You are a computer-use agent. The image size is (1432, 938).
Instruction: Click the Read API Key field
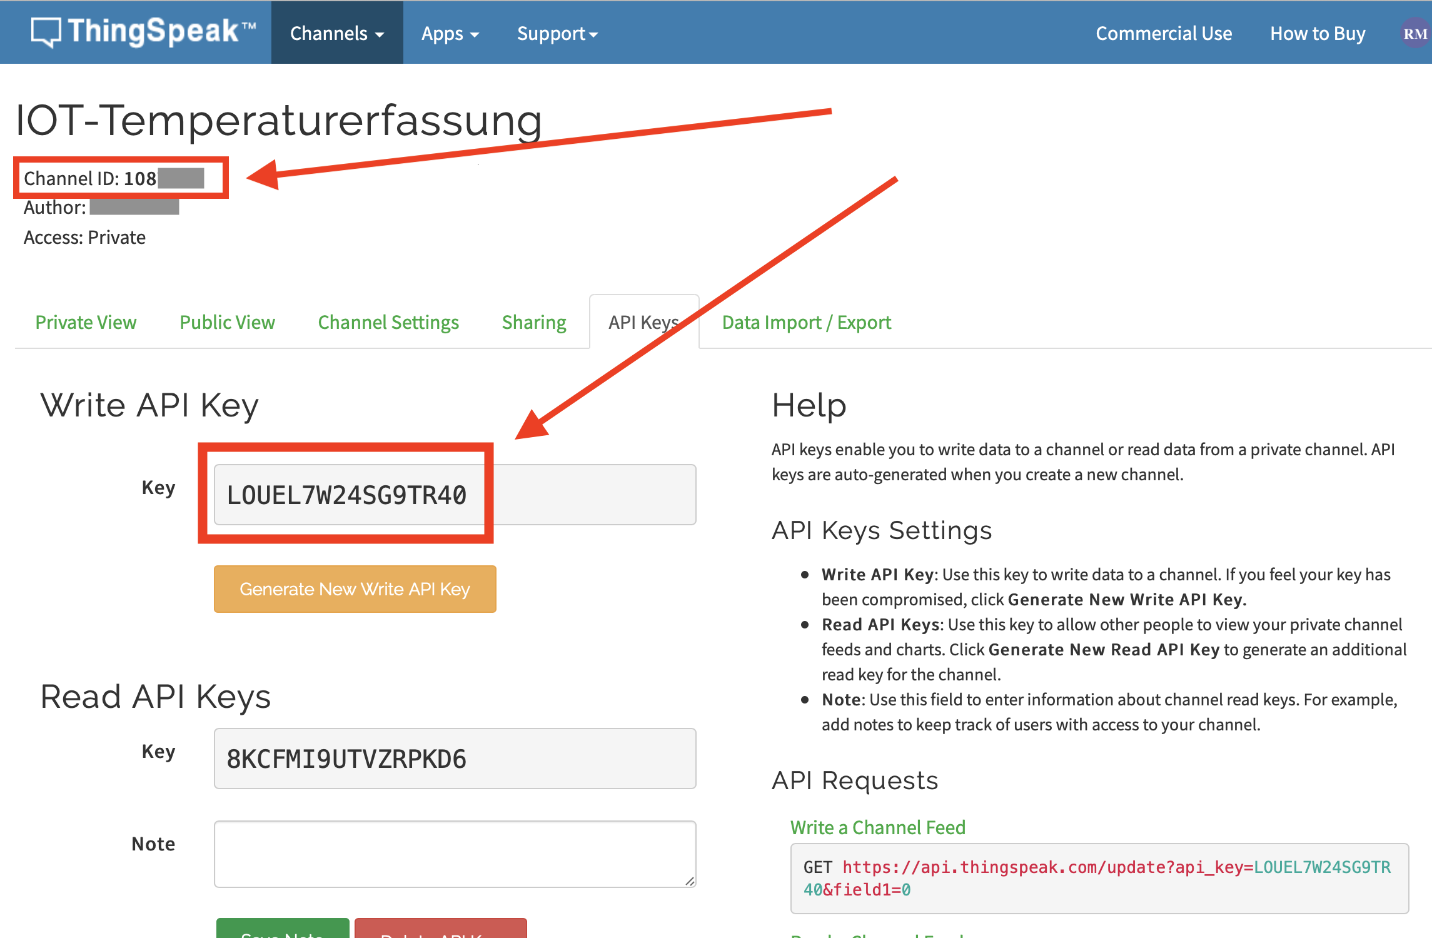pos(455,759)
